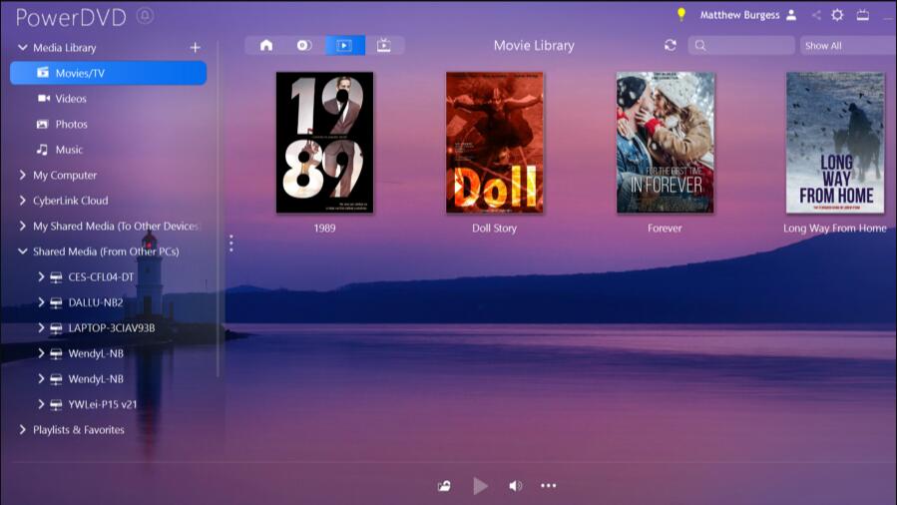This screenshot has width=897, height=505.
Task: Click the Media Library label
Action: pyautogui.click(x=65, y=48)
